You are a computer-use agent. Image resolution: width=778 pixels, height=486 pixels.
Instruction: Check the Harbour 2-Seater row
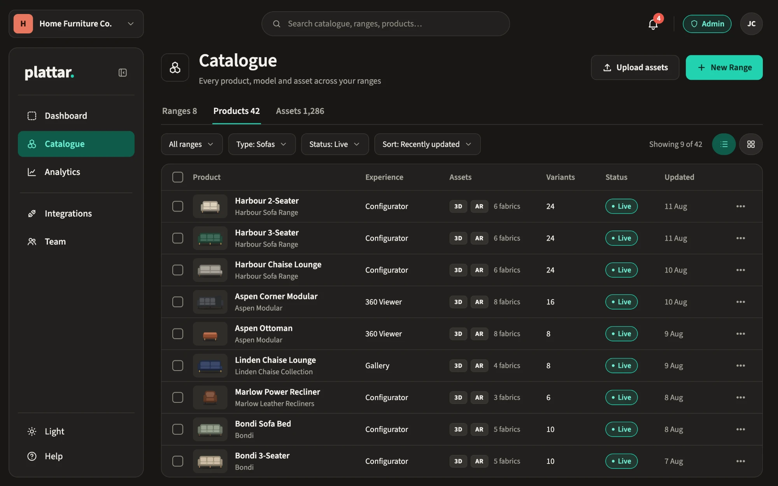[178, 206]
